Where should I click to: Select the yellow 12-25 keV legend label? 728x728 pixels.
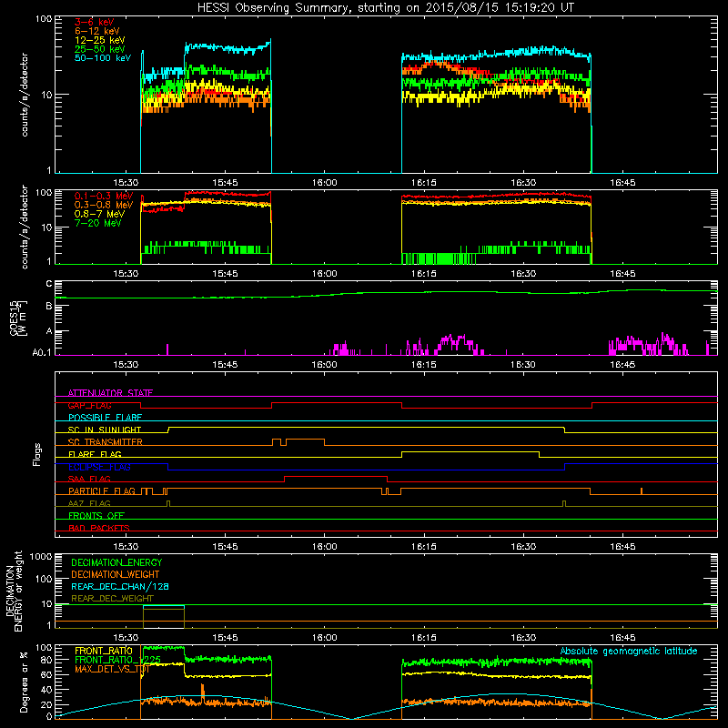(100, 40)
